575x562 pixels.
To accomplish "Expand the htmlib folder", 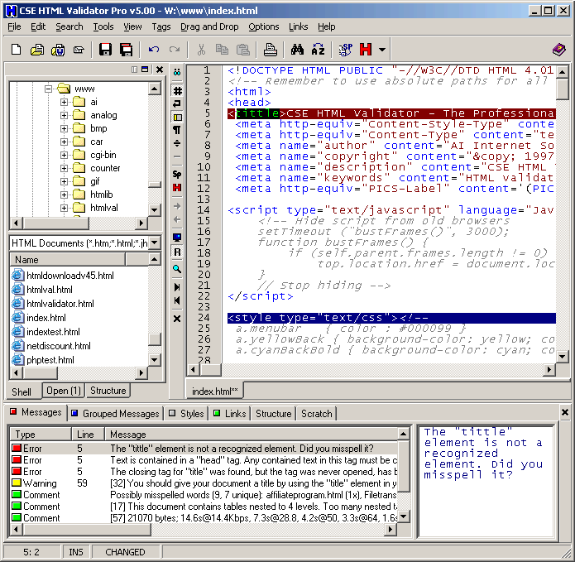I will coord(65,195).
